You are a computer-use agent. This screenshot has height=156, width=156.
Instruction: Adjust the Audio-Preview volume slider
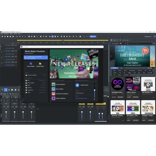94,90
